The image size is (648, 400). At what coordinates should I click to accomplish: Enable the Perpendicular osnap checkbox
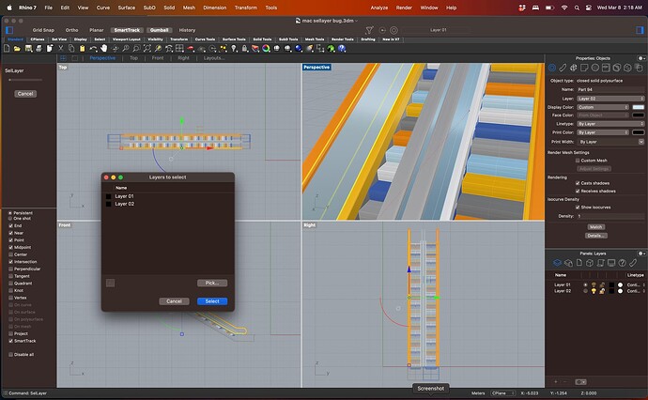[10, 269]
